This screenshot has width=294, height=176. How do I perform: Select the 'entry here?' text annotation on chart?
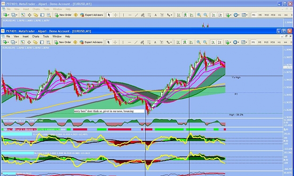(x=109, y=111)
